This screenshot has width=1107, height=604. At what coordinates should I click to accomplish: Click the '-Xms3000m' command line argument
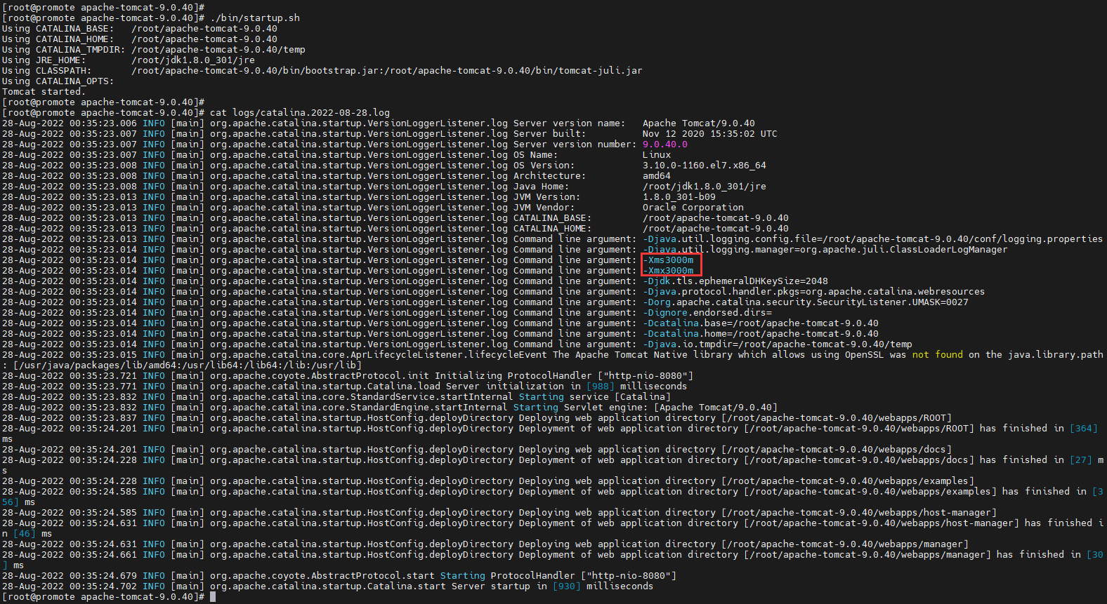668,260
